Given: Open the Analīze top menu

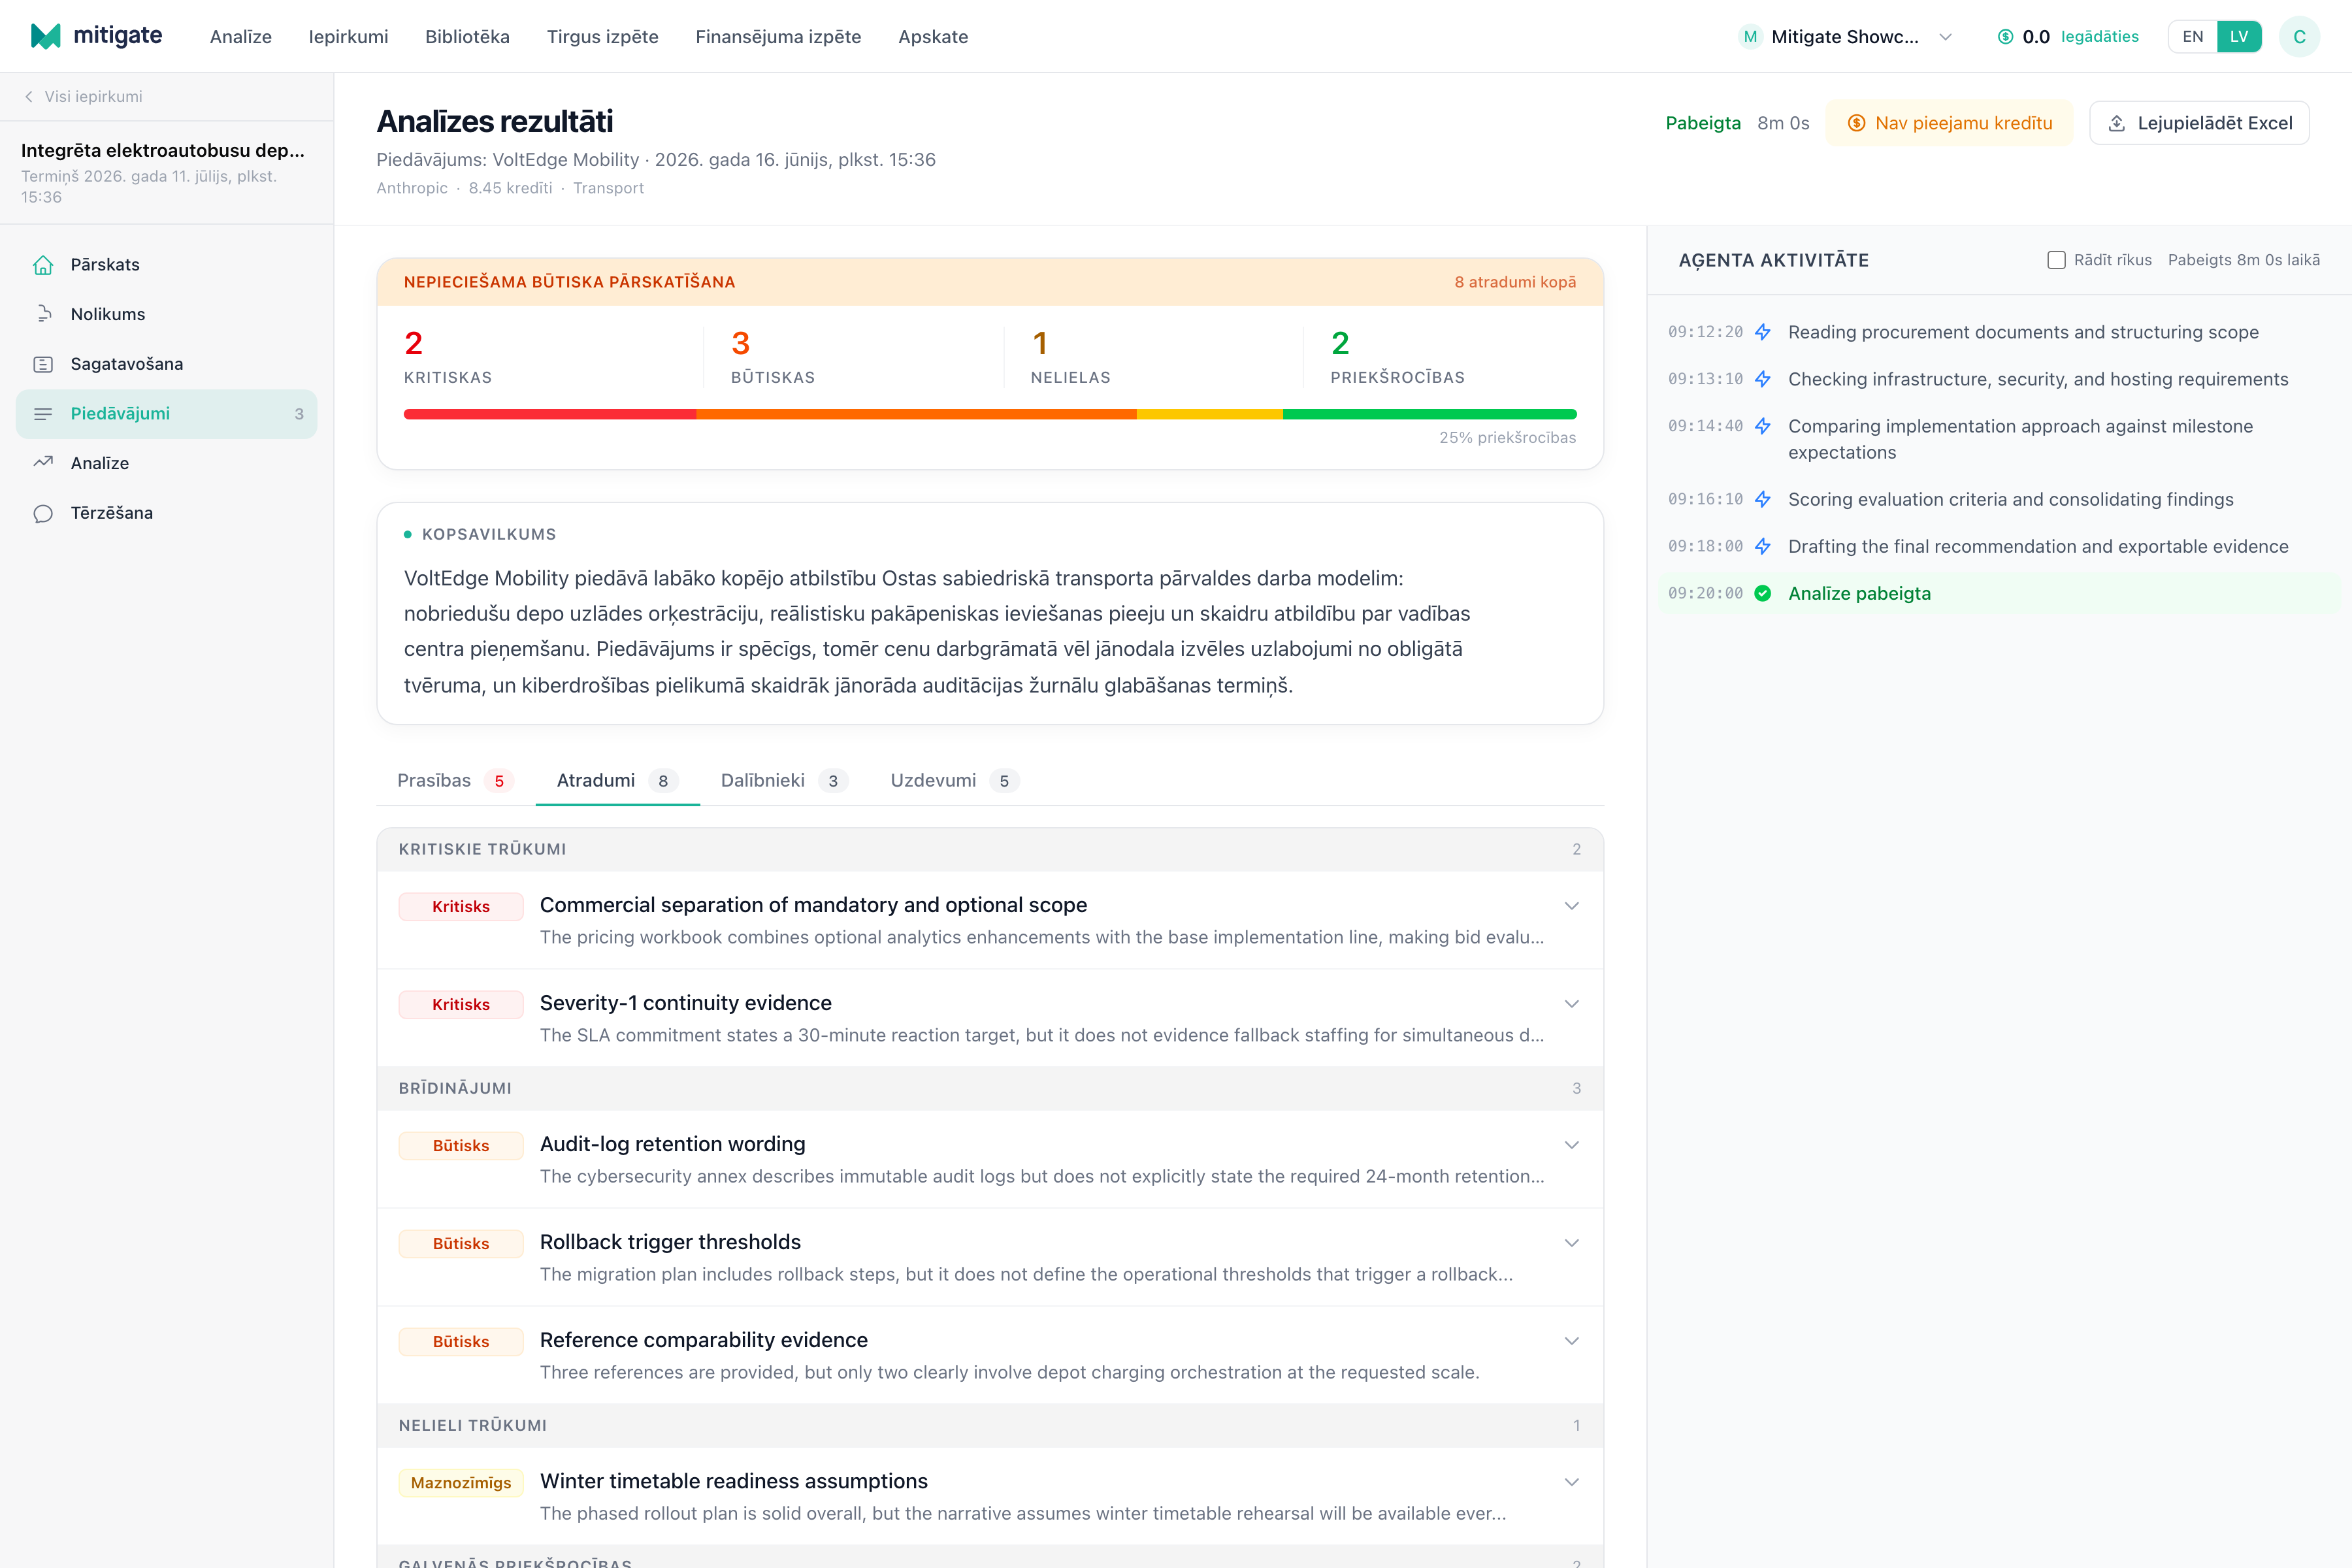Looking at the screenshot, I should [x=241, y=37].
